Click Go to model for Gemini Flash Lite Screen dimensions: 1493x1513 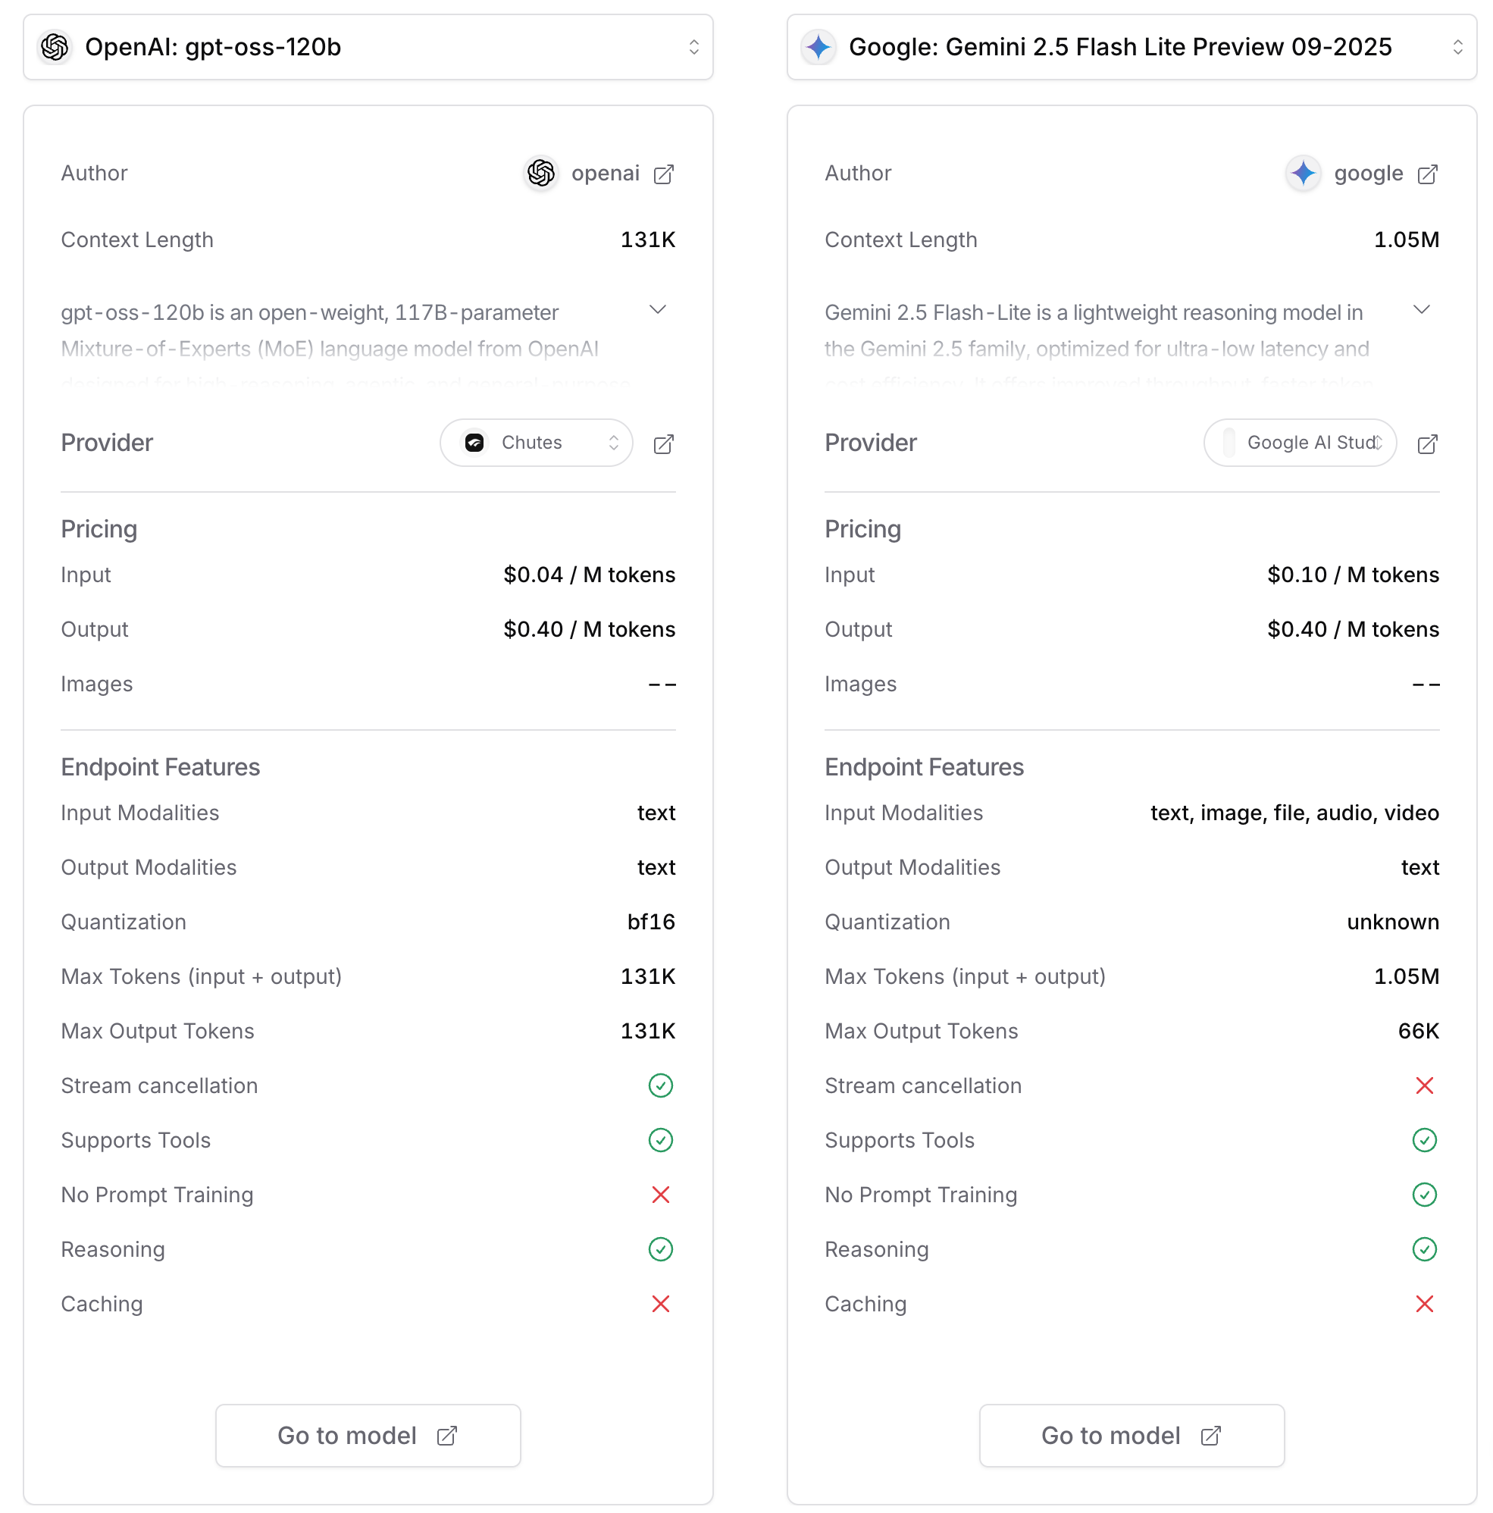1131,1435
